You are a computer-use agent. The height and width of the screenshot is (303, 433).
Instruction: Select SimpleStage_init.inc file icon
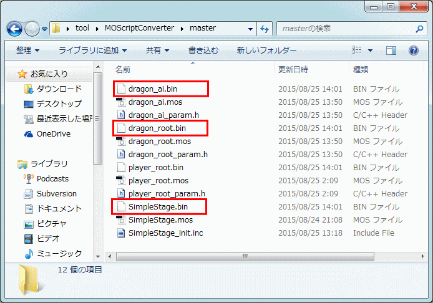[x=121, y=233]
